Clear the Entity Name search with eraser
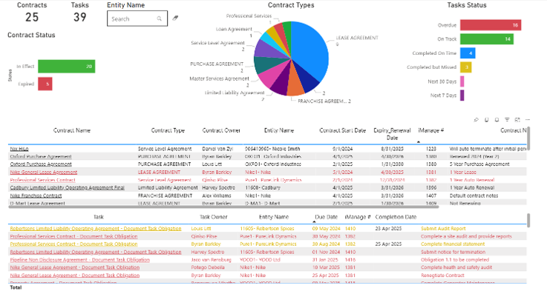This screenshot has width=547, height=291. [x=175, y=18]
